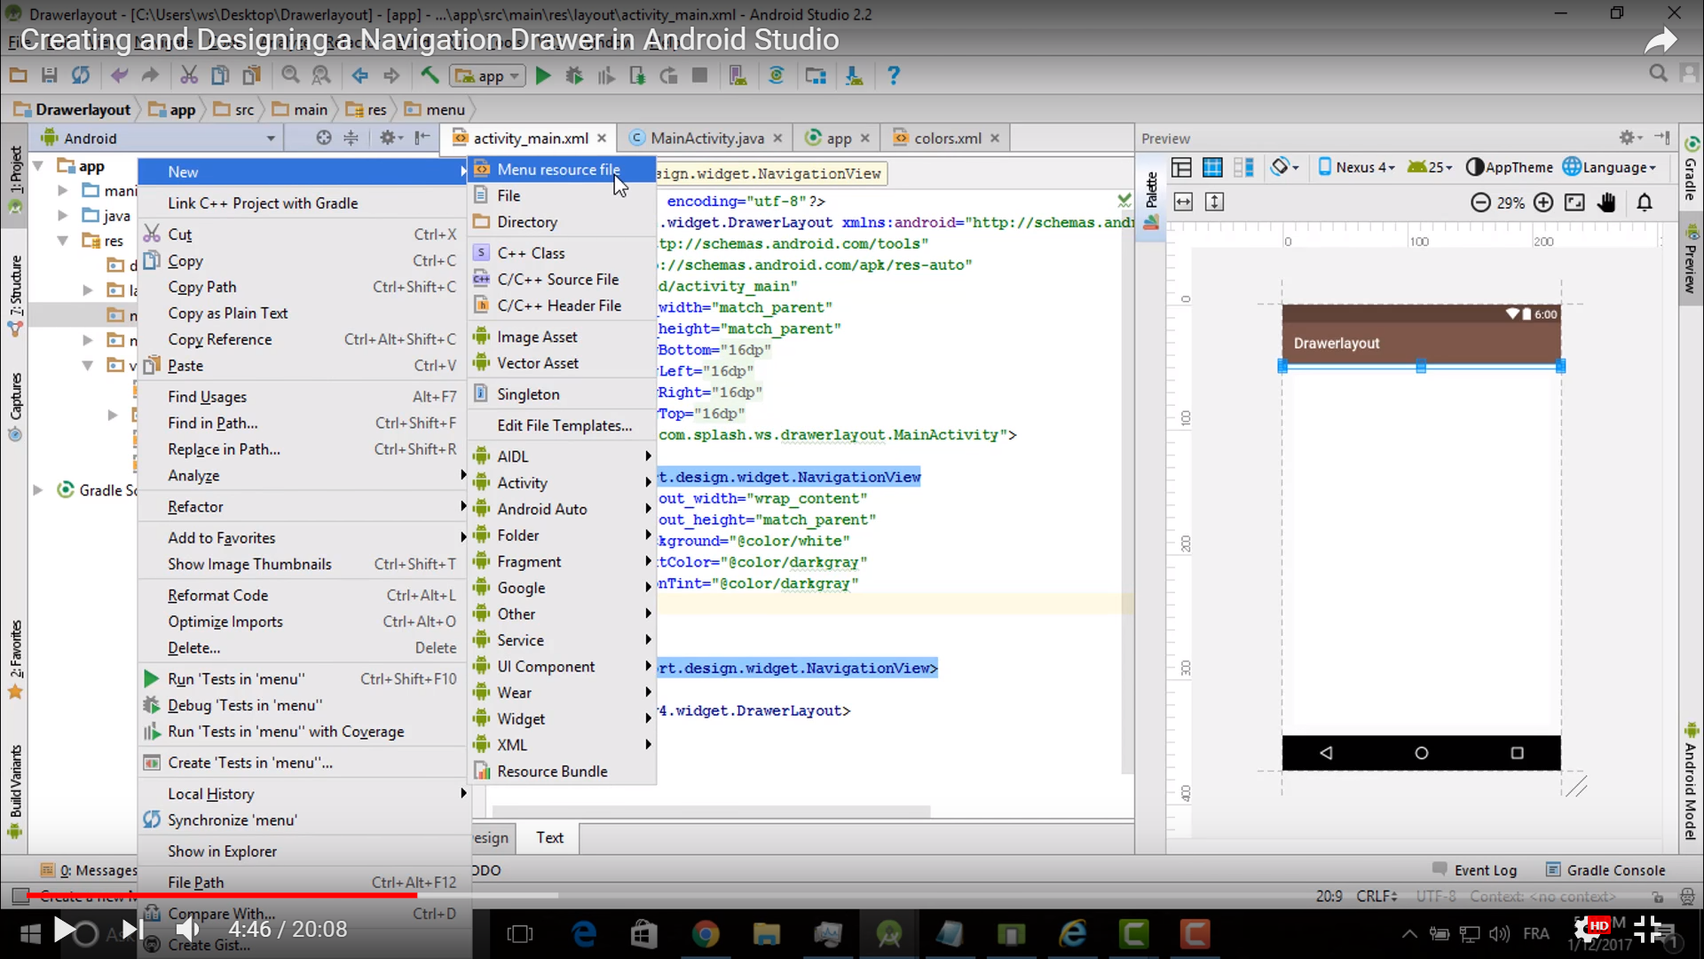The height and width of the screenshot is (959, 1704).
Task: Click the Debug app bug icon
Action: point(574,76)
